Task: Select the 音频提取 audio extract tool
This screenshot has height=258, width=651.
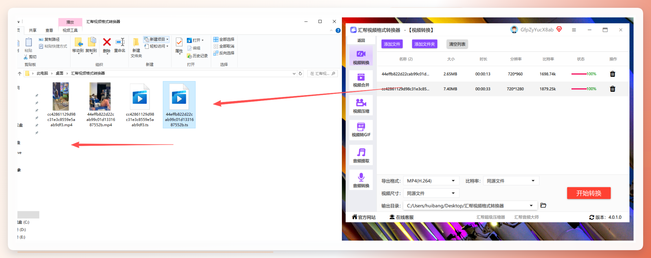Action: [361, 156]
